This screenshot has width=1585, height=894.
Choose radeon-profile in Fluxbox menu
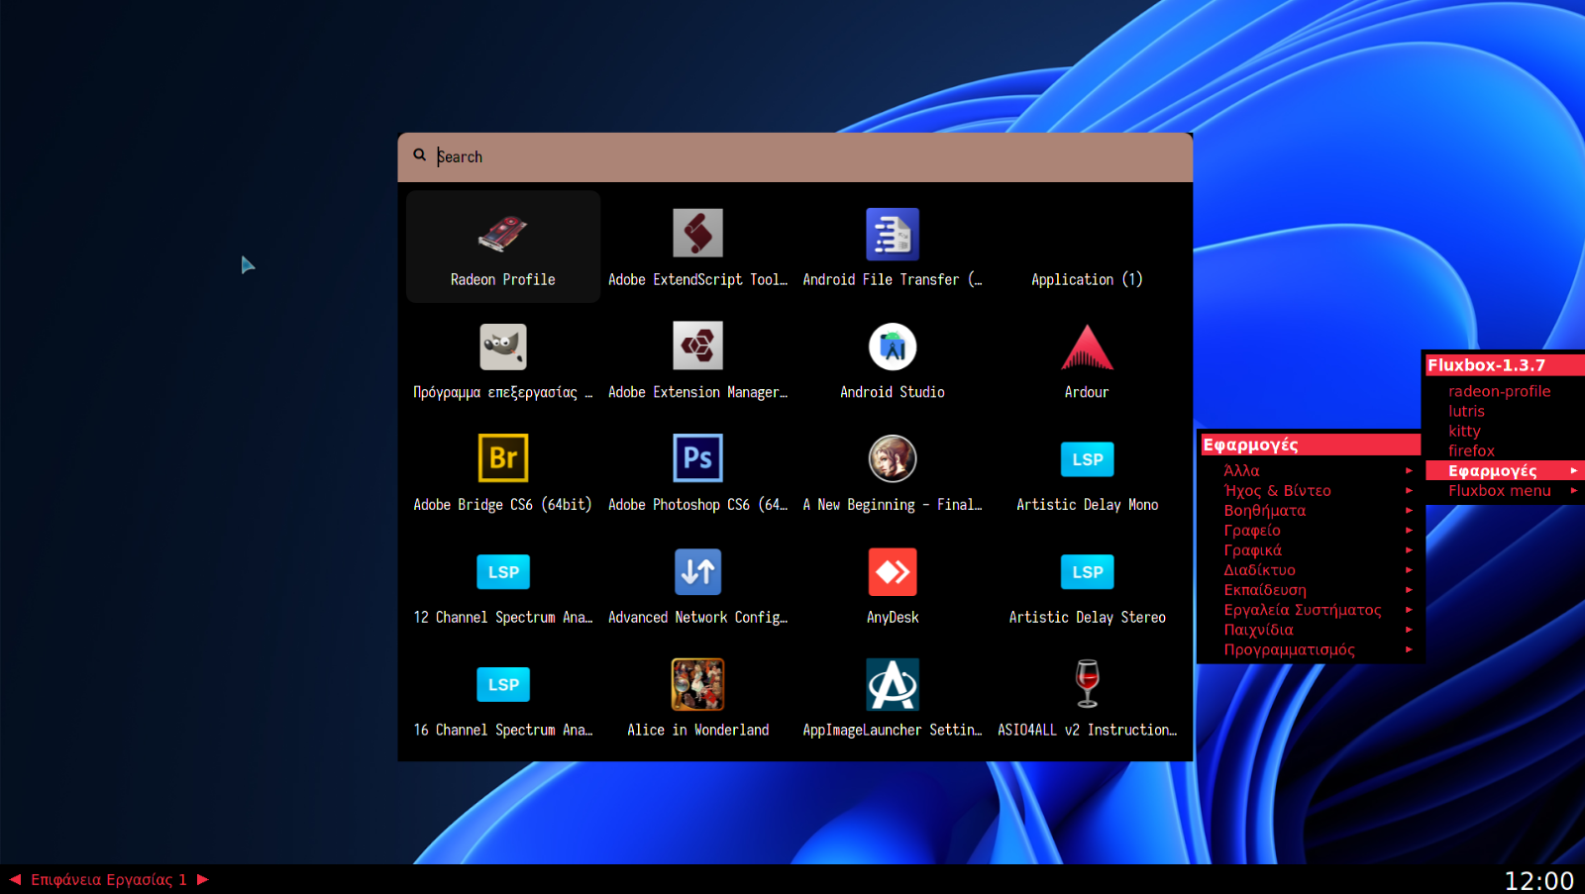click(1505, 391)
